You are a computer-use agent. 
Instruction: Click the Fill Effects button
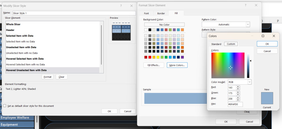pos(154,65)
